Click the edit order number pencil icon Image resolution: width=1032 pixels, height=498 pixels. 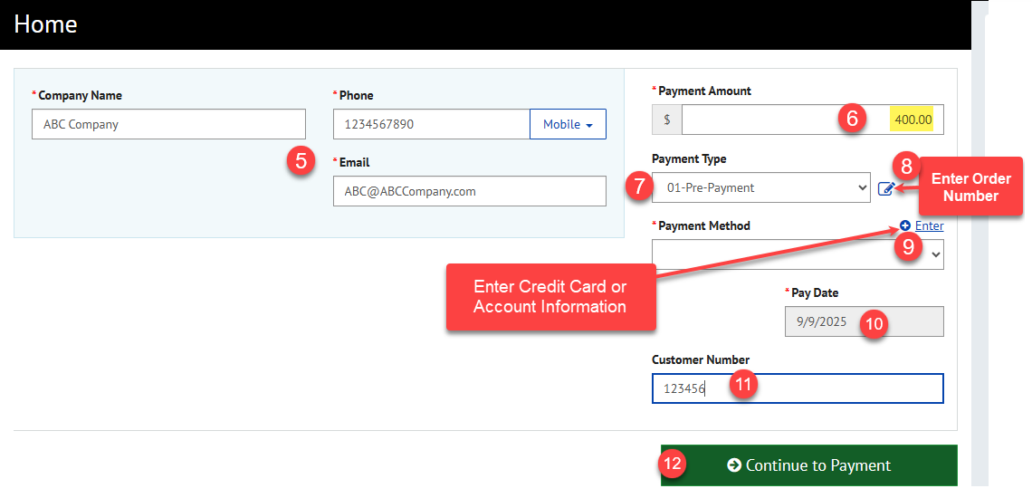pos(886,188)
